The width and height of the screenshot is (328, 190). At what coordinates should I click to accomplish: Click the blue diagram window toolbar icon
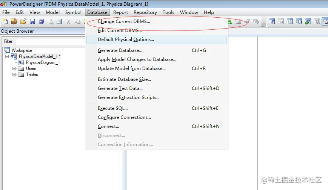(x=272, y=21)
